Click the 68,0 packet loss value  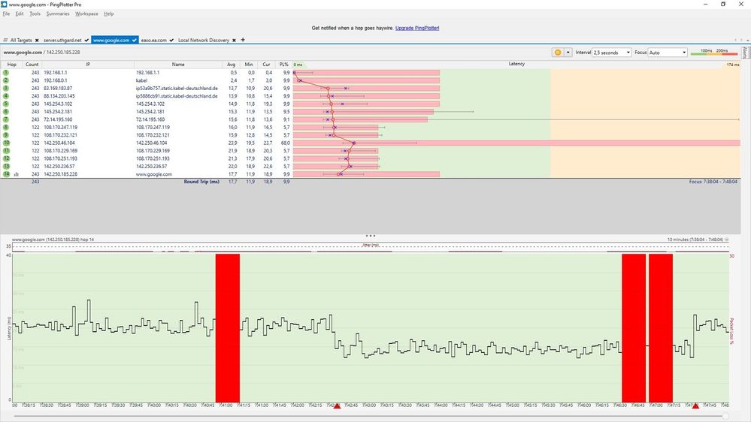pyautogui.click(x=286, y=143)
